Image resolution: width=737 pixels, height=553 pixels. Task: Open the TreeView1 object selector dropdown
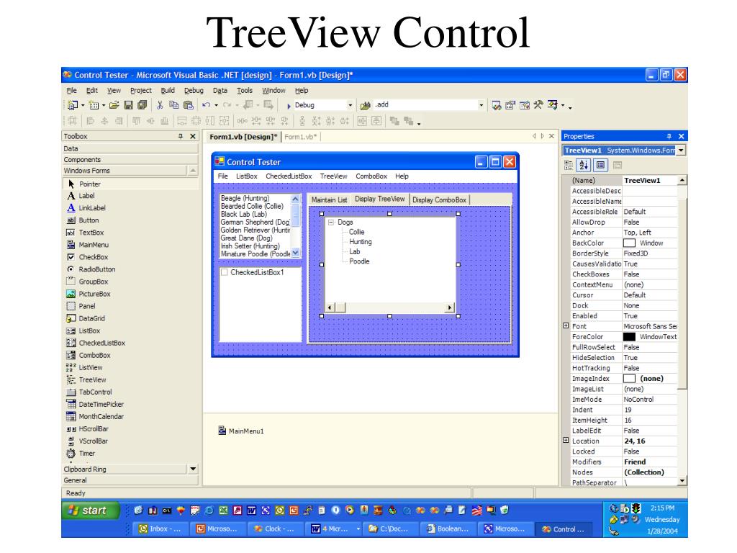click(x=681, y=150)
